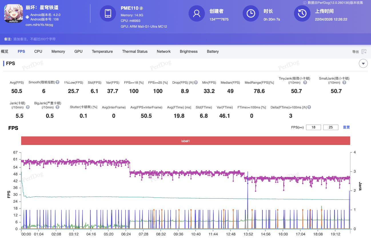Open help icon beside Drop(FPS) [/h]
This screenshot has width=371, height=238.
point(196,82)
